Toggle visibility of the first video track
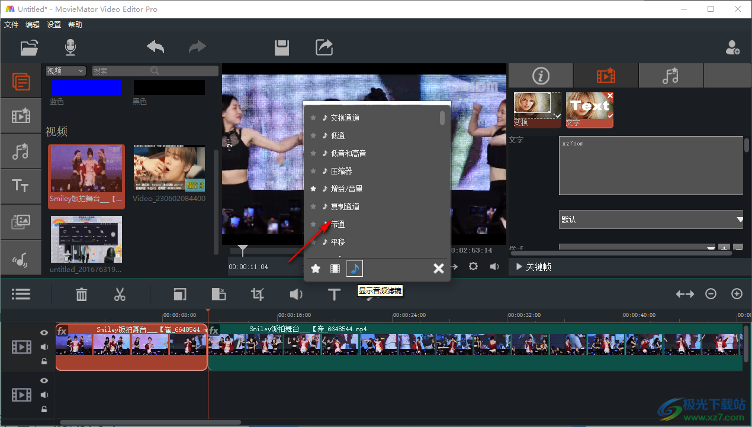Viewport: 752px width, 427px height. [44, 333]
